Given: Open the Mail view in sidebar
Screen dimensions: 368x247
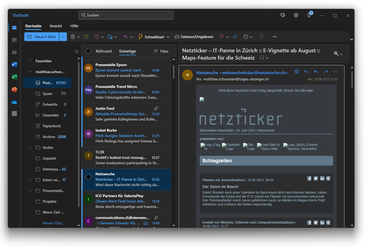Looking at the screenshot, I should [x=14, y=28].
